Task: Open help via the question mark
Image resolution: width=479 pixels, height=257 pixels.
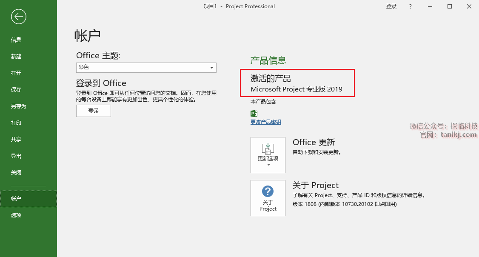Action: (x=410, y=6)
